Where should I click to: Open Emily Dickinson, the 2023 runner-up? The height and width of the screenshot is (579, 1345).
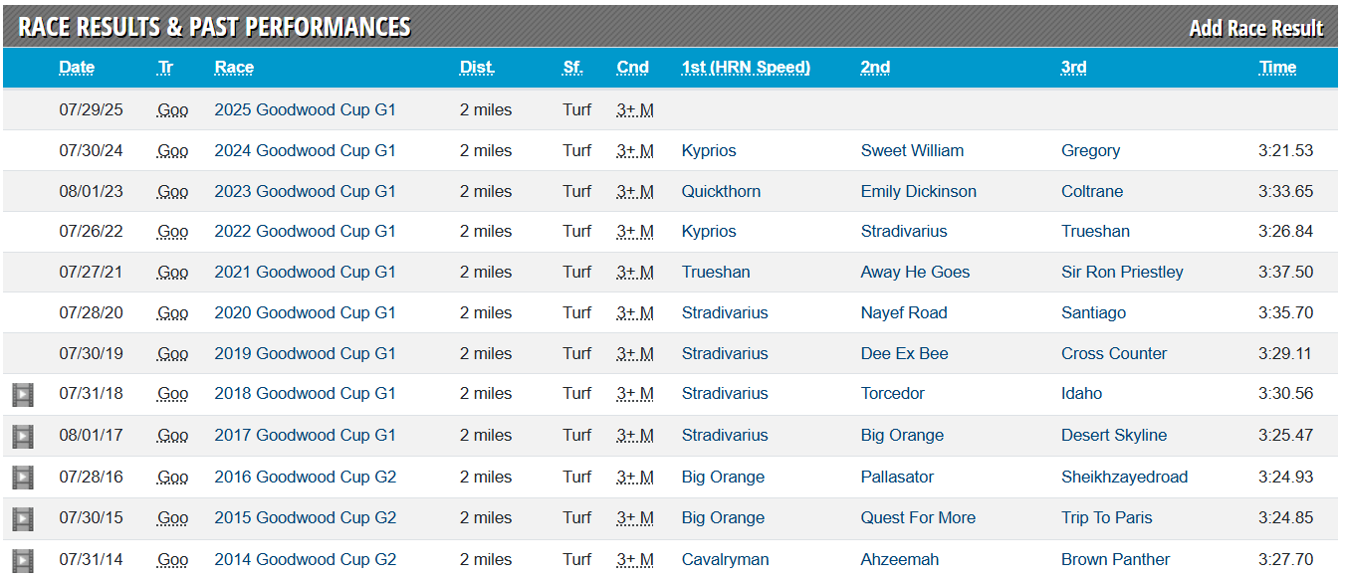[x=918, y=192]
